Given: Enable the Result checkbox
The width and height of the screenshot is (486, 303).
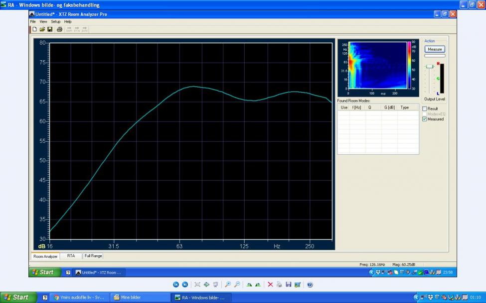Looking at the screenshot, I should pos(425,109).
